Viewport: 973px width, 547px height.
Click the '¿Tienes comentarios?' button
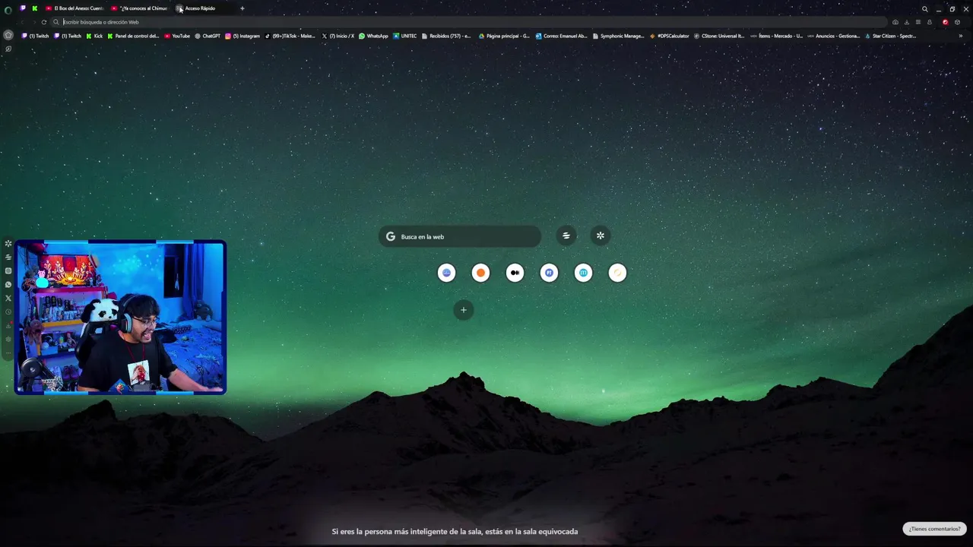934,529
